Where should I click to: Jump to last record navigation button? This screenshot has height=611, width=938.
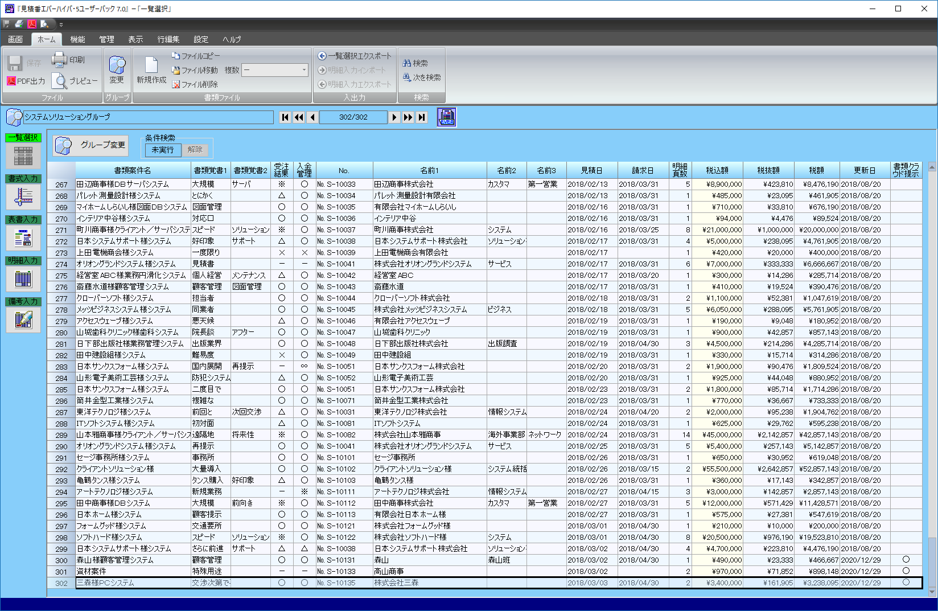422,117
